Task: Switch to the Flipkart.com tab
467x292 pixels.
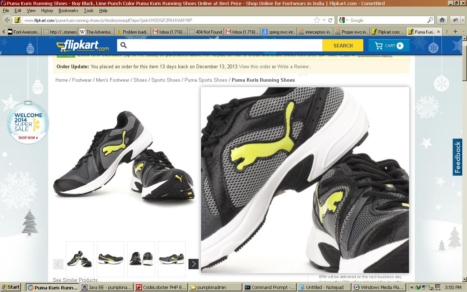Action: [x=388, y=32]
